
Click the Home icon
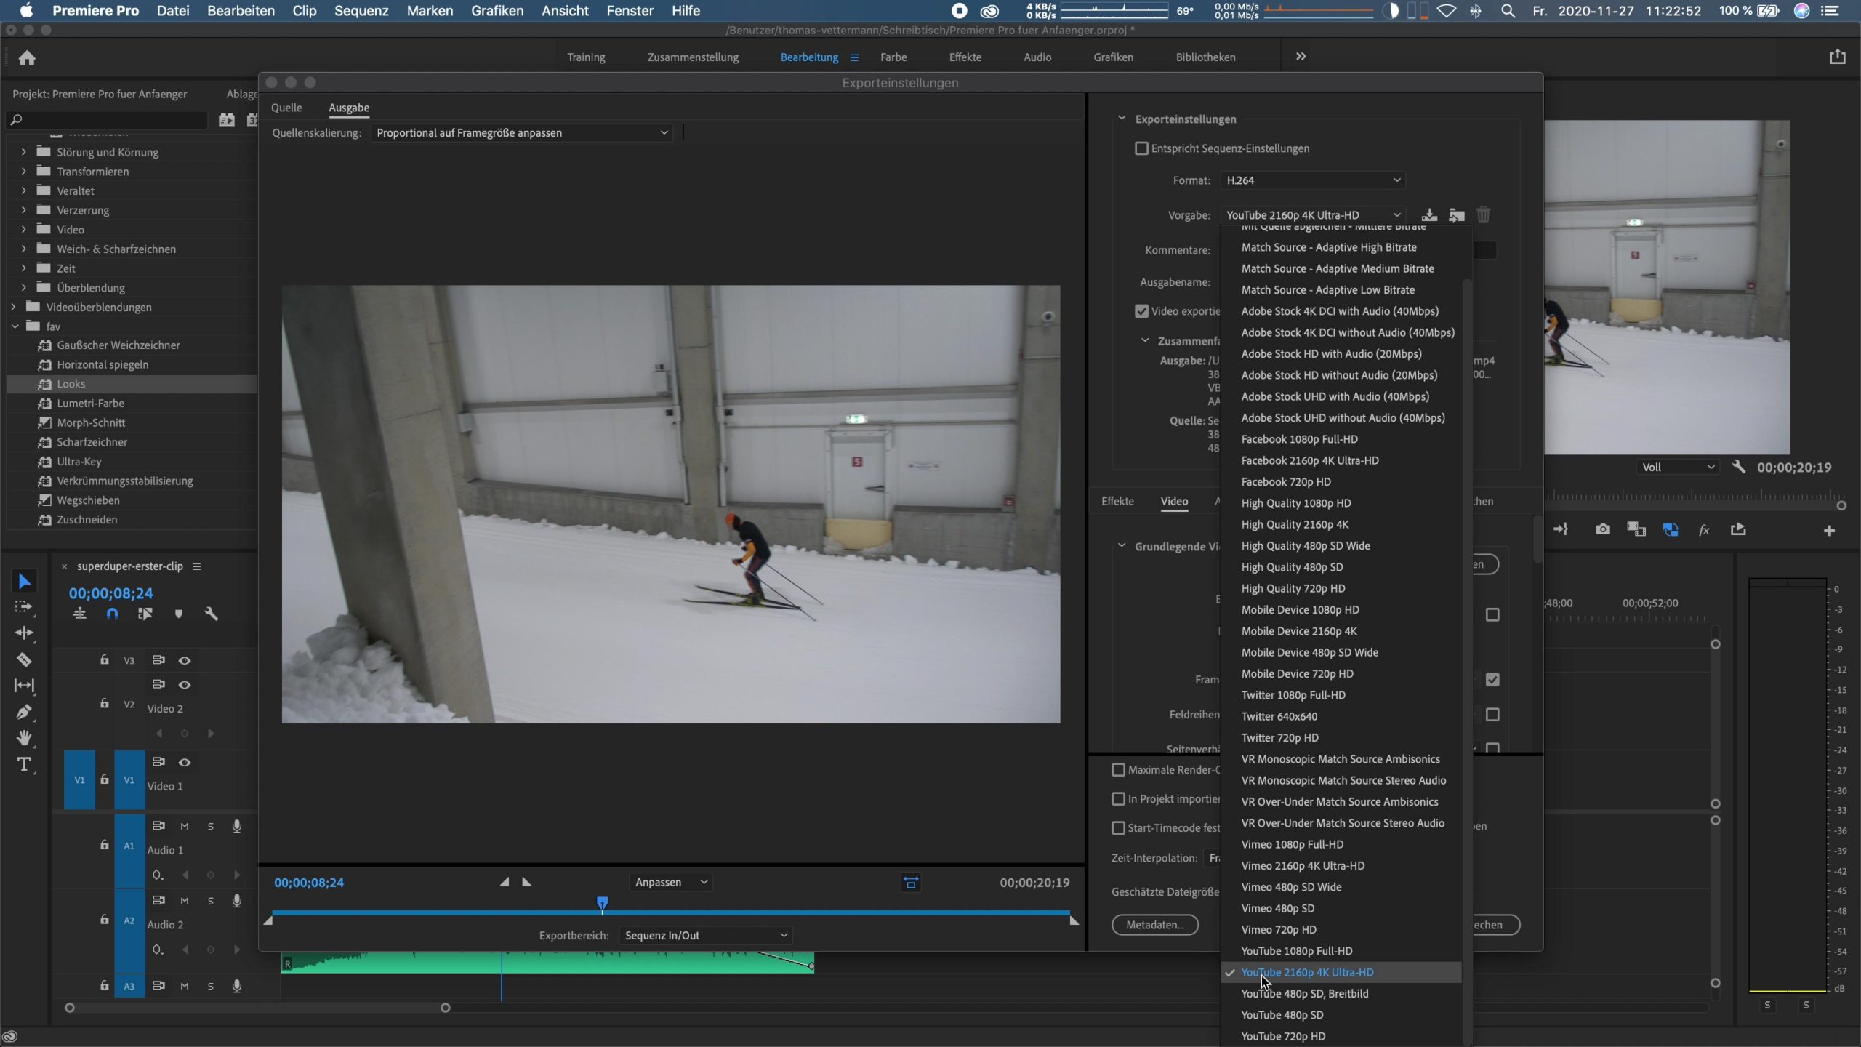click(x=27, y=57)
